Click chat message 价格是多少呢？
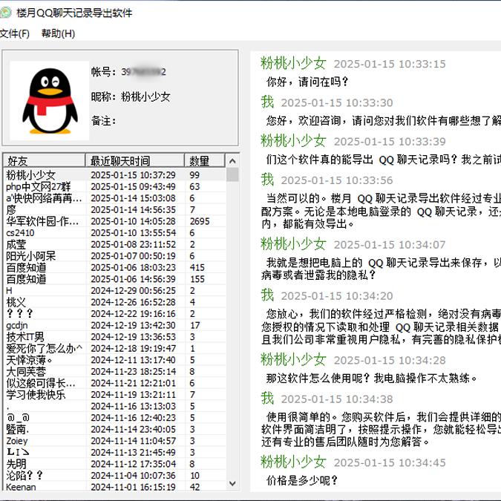 coord(302,480)
